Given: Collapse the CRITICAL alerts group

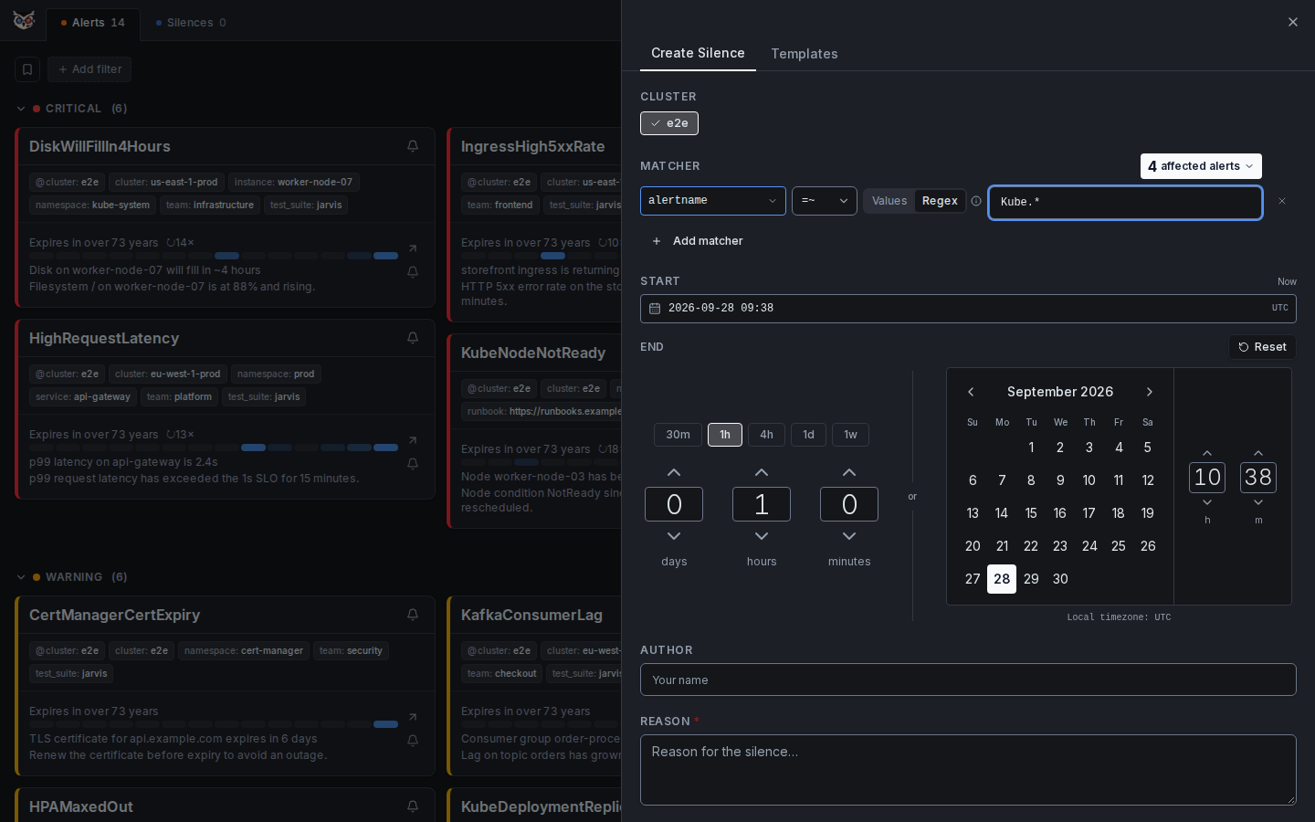Looking at the screenshot, I should pyautogui.click(x=21, y=109).
